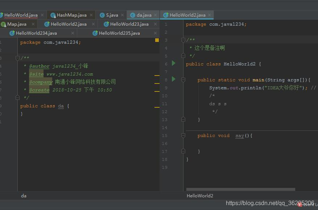318x210 pixels.
Task: Jump to warning marker beside @create line
Action: pos(157,91)
